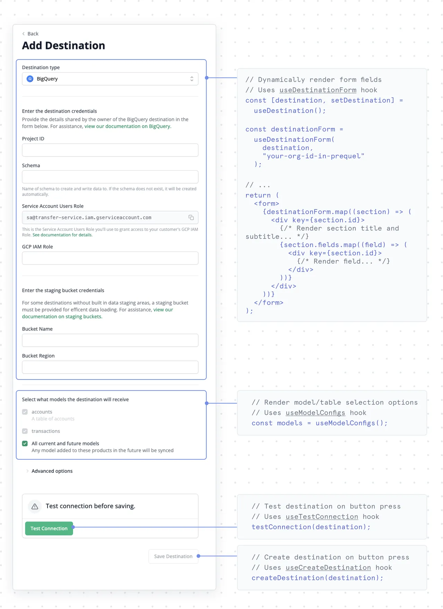
Task: Uncheck All current and future models
Action: coord(25,443)
